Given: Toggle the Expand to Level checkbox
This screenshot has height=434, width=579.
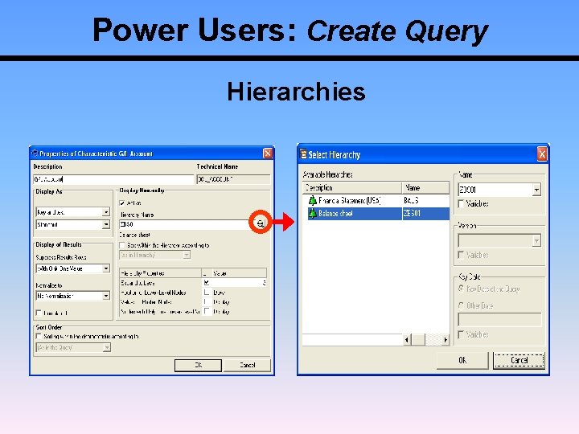Looking at the screenshot, I should (207, 283).
